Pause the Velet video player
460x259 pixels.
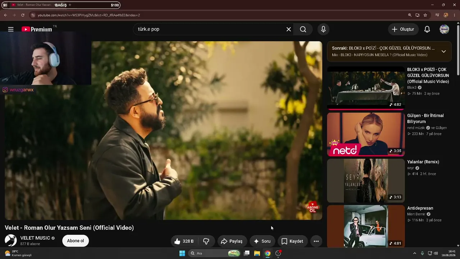pos(164,130)
